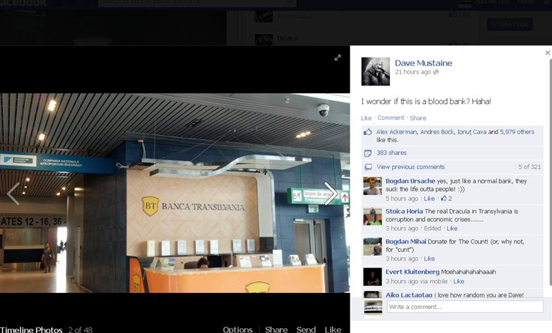Click the thumbs-up likes icon
552x333 pixels.
coord(368,132)
